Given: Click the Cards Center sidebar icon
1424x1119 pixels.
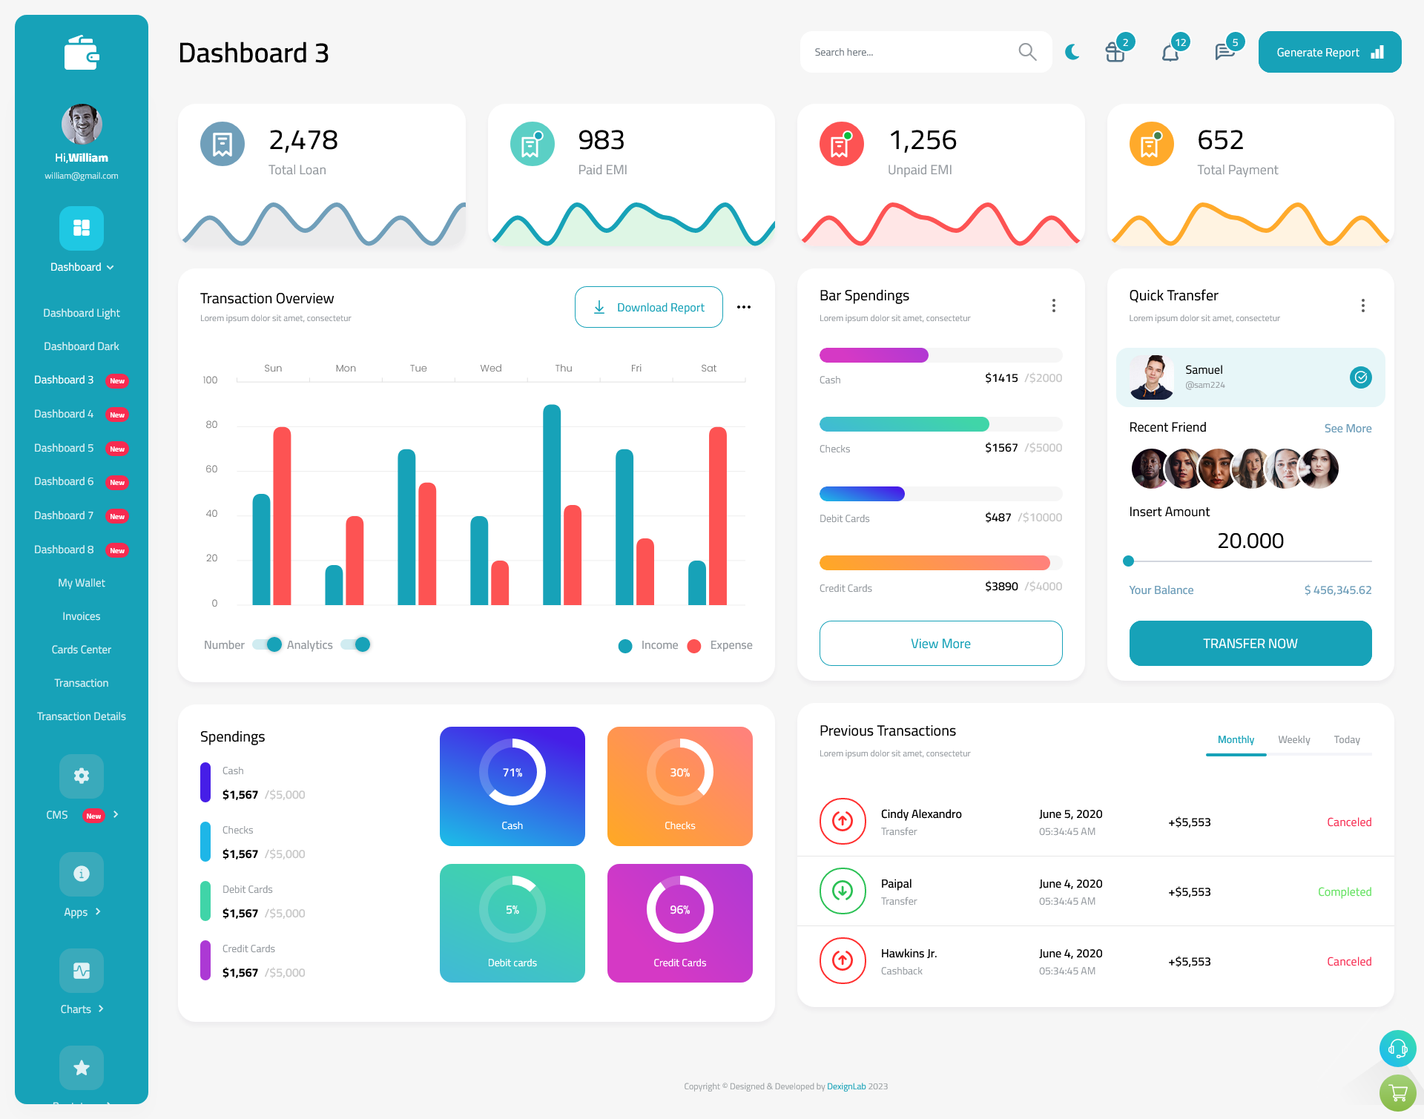Looking at the screenshot, I should pos(80,649).
